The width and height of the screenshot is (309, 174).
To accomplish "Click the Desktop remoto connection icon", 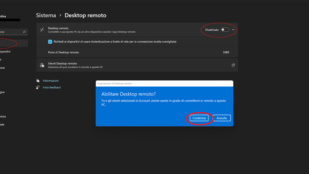I will (x=42, y=30).
